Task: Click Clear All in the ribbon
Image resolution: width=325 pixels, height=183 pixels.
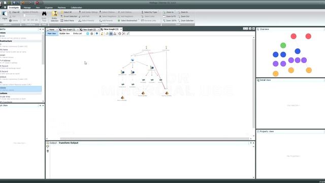Action: [x=14, y=12]
